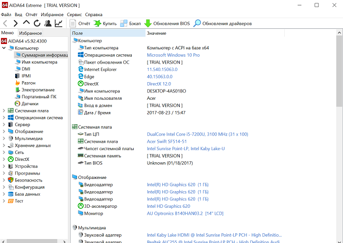Viewport: 343px width, 243px height.
Task: Click the sidebar horizontal scrollbar right arrow
Action: tap(64, 242)
